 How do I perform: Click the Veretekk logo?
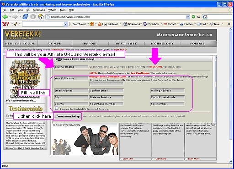tap(23, 35)
